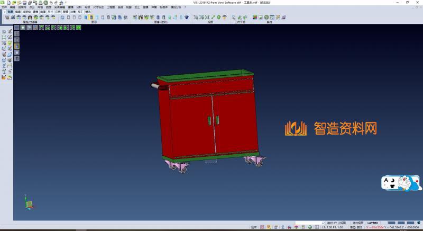
Task: Switch to the 曲面 toolbar tab
Action: (x=43, y=11)
